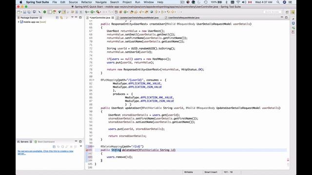Click the Quick Access search field
This screenshot has width=312, height=175.
pyautogui.click(x=272, y=12)
